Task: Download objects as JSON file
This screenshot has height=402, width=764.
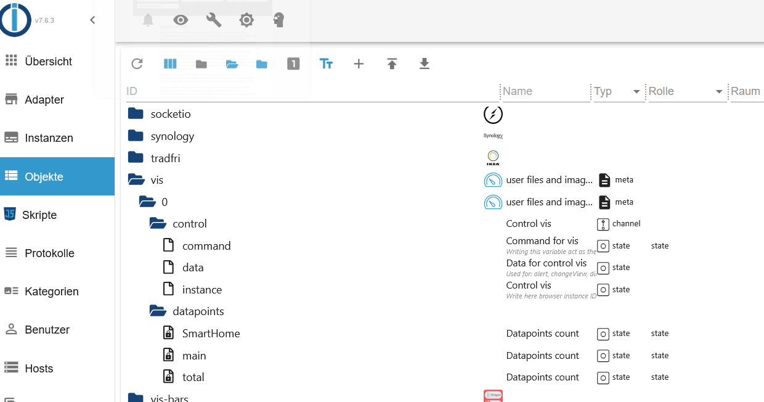Action: click(424, 64)
